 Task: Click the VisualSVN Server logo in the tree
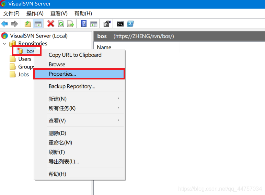tap(4, 36)
